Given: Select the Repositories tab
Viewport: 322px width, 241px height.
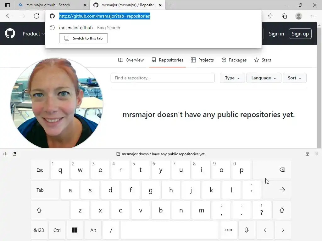Looking at the screenshot, I should click(167, 60).
